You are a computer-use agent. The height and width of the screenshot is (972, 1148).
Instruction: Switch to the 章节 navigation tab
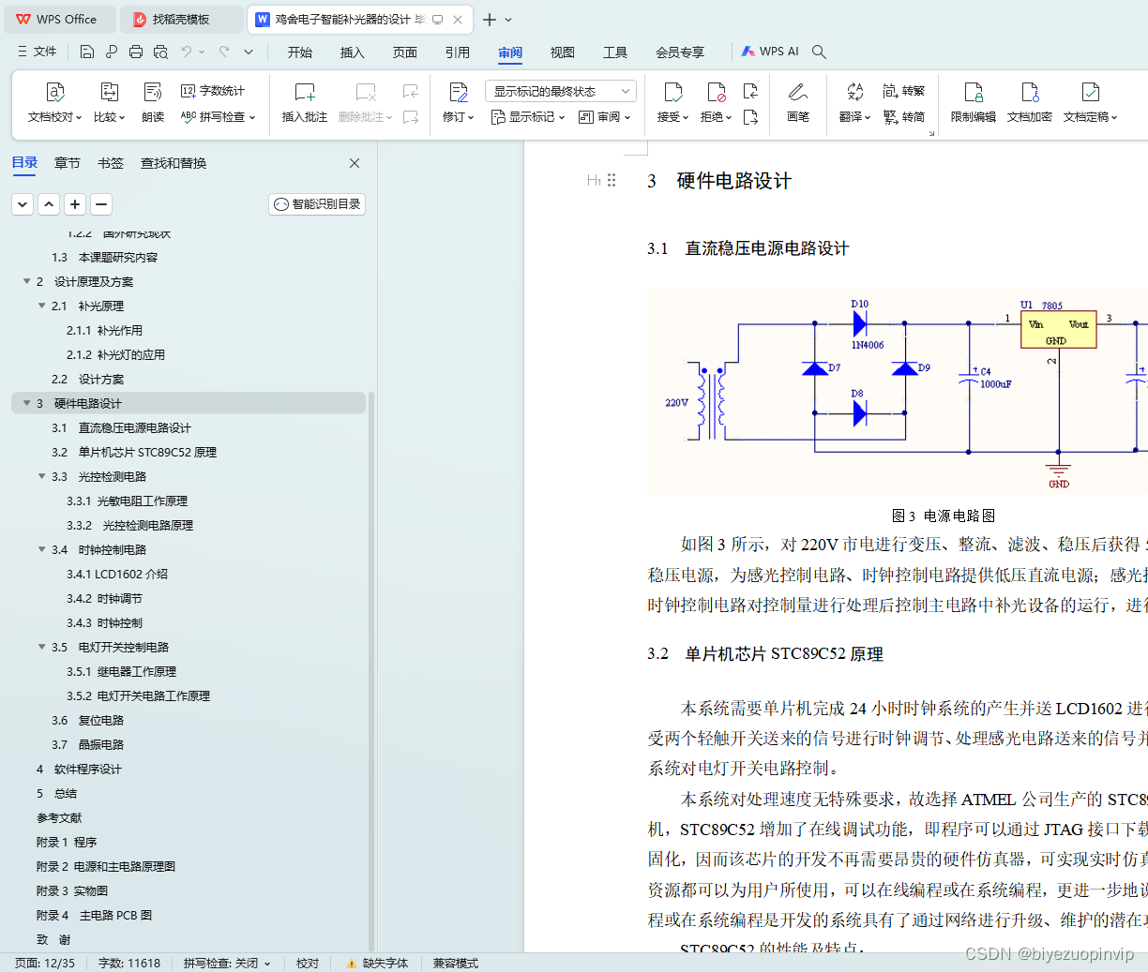click(68, 163)
